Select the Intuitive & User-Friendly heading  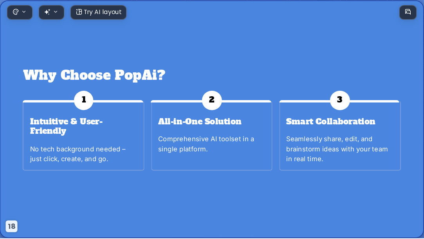click(x=66, y=126)
